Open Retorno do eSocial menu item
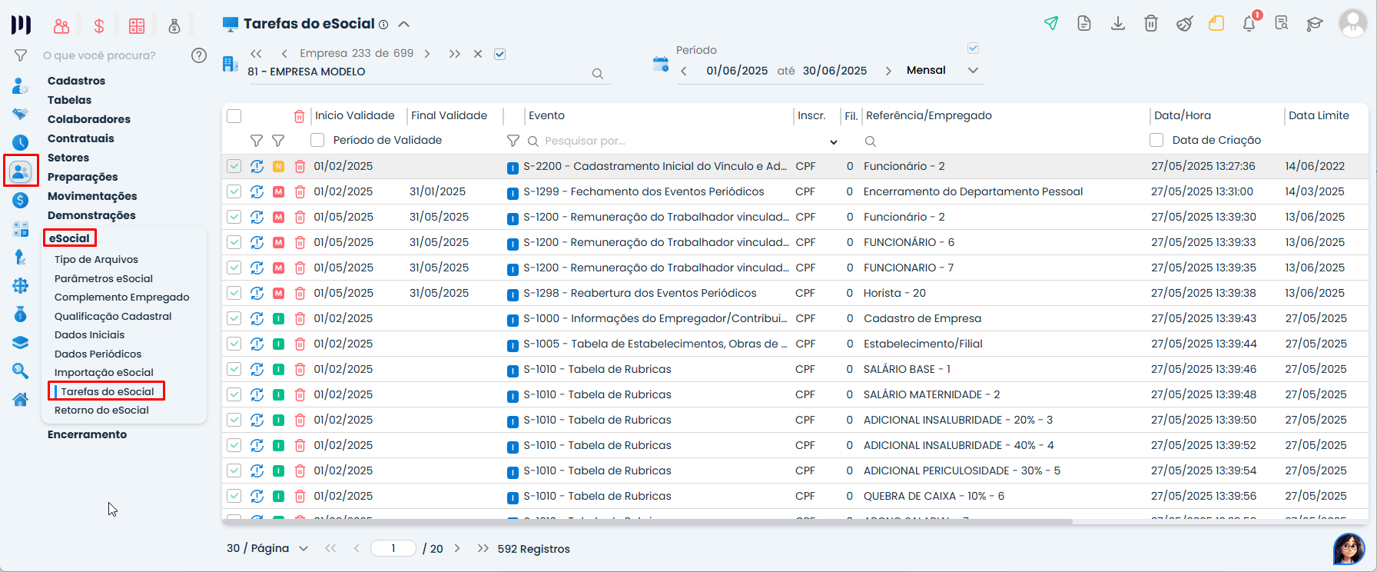Viewport: 1377px width, 572px height. [x=101, y=410]
